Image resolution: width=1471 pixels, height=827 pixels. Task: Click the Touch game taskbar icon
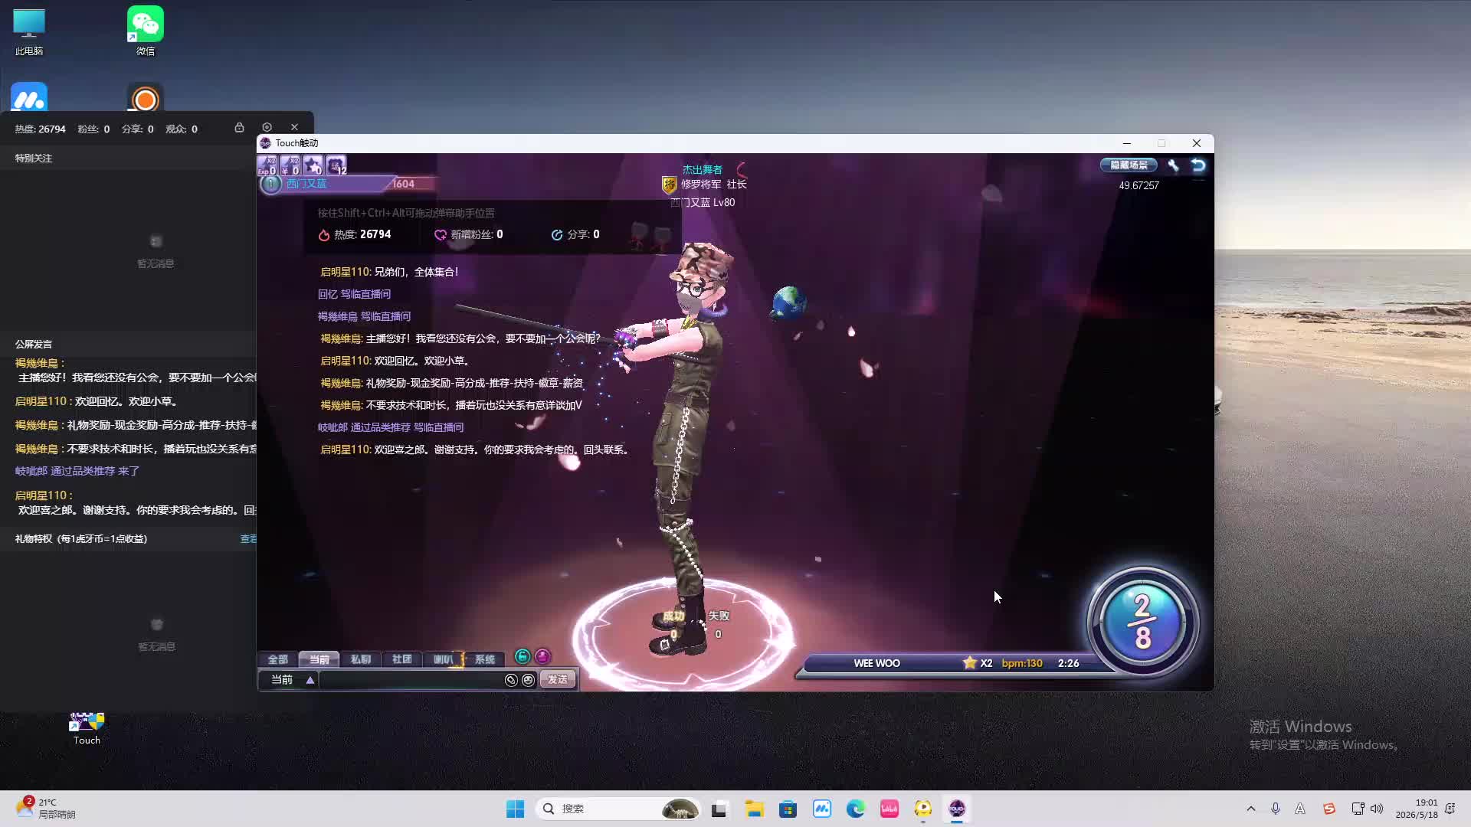pos(956,809)
